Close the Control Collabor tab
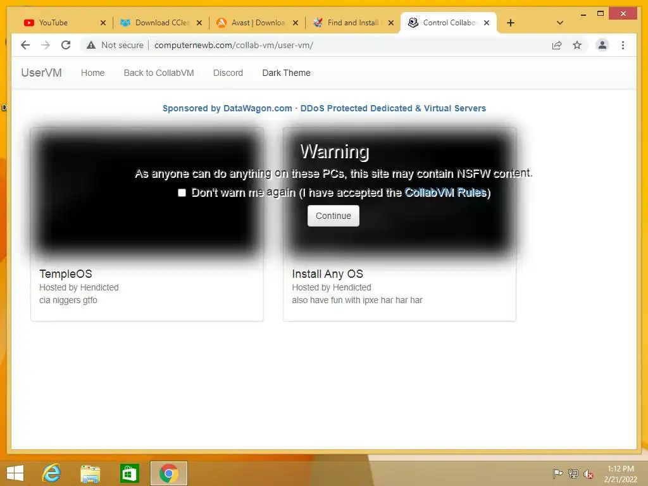The width and height of the screenshot is (648, 486). [x=487, y=23]
